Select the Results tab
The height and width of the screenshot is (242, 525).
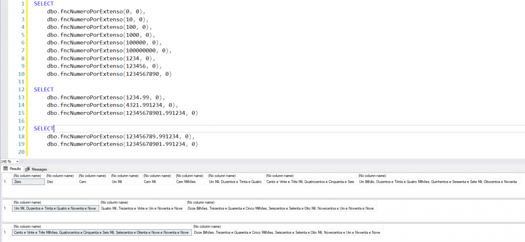(x=14, y=168)
